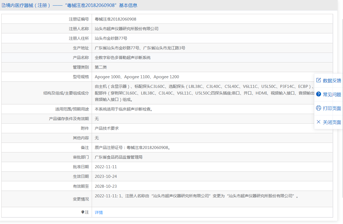The image size is (343, 224).
Task: Select 打印页面 to print this page
Action: 332,108
